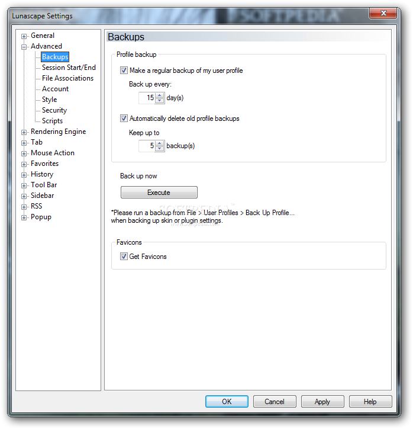
Task: Open Session Start/End settings
Action: click(x=69, y=68)
